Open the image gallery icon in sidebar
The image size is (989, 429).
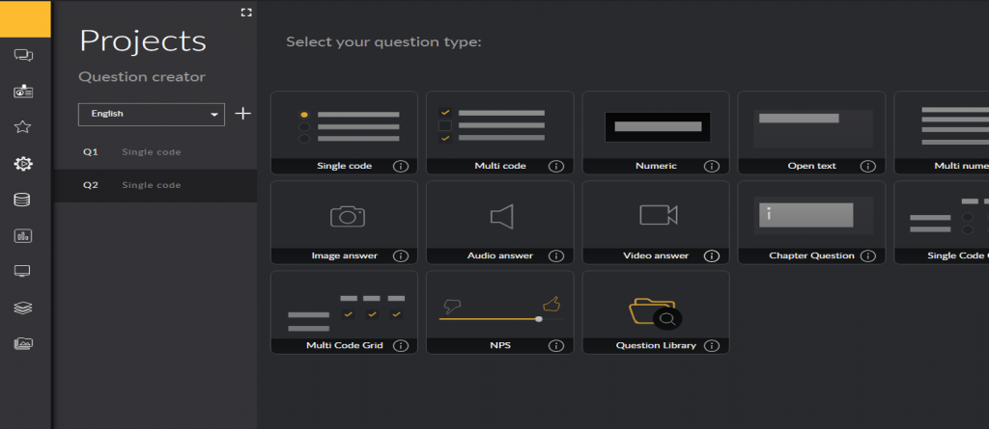pos(23,344)
